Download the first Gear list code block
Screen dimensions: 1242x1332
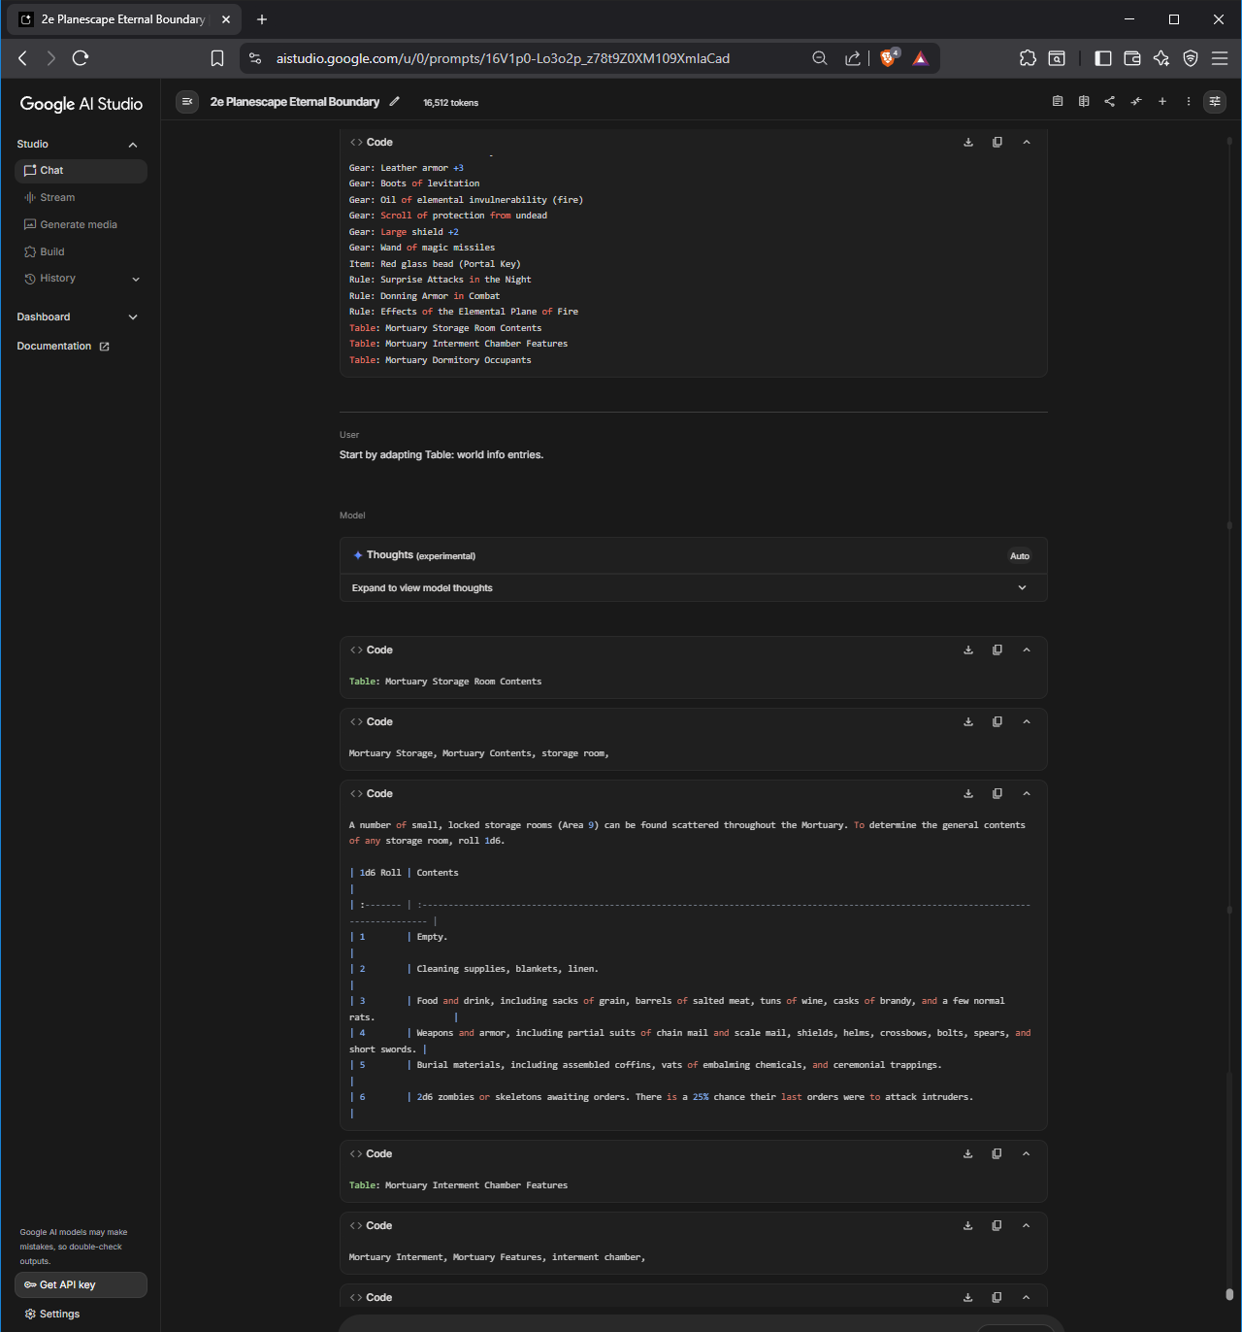[x=967, y=143]
